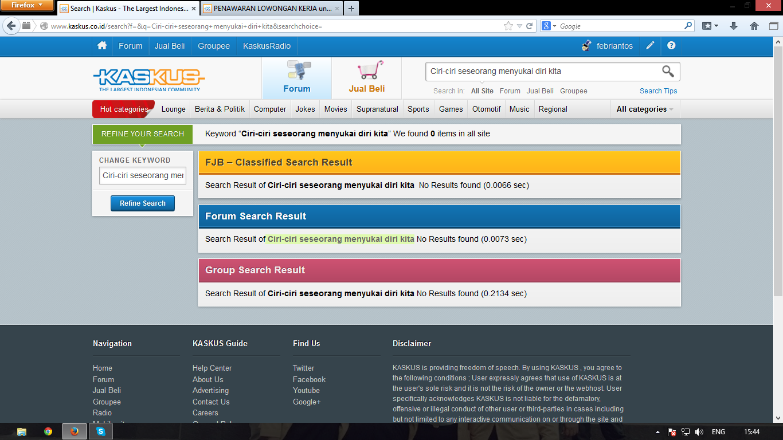
Task: Open the Jokes category
Action: coord(306,109)
